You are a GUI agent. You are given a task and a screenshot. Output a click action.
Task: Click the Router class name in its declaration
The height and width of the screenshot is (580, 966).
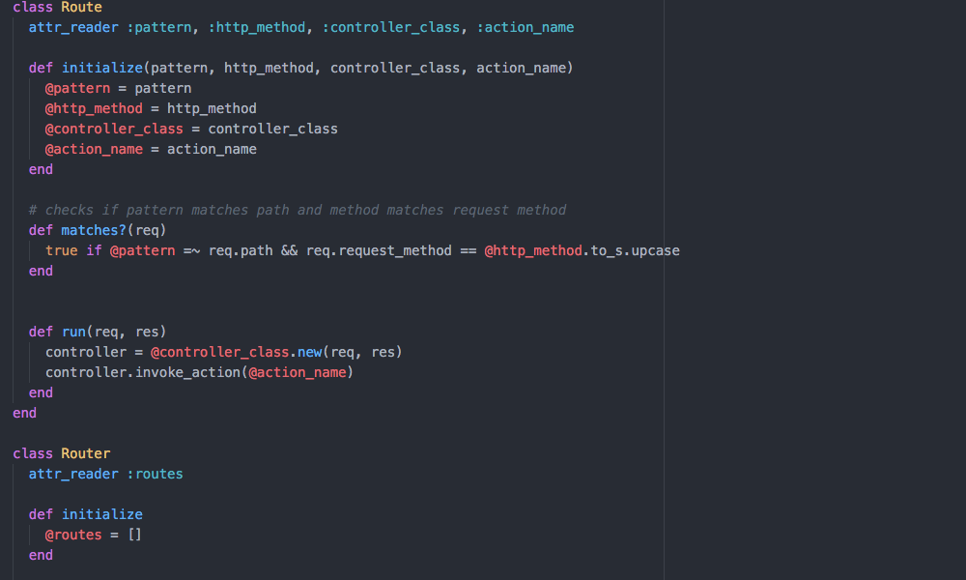pyautogui.click(x=86, y=453)
